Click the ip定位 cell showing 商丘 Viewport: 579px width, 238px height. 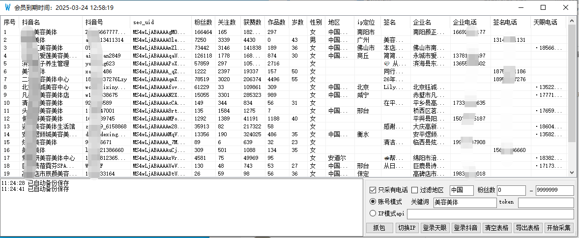(368, 56)
